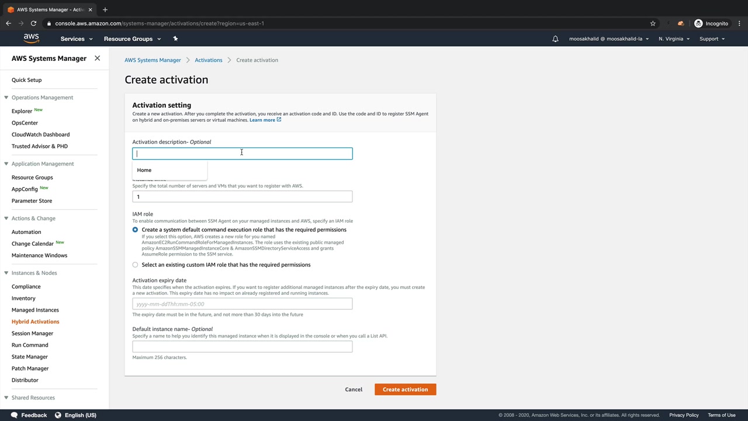Collapse the Operations Management section
This screenshot has height=421, width=748.
tap(6, 98)
